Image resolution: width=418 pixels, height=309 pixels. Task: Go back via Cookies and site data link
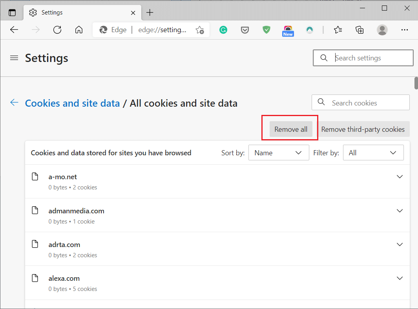click(72, 103)
